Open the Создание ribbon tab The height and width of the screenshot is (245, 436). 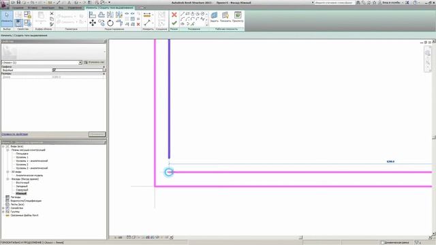point(18,7)
